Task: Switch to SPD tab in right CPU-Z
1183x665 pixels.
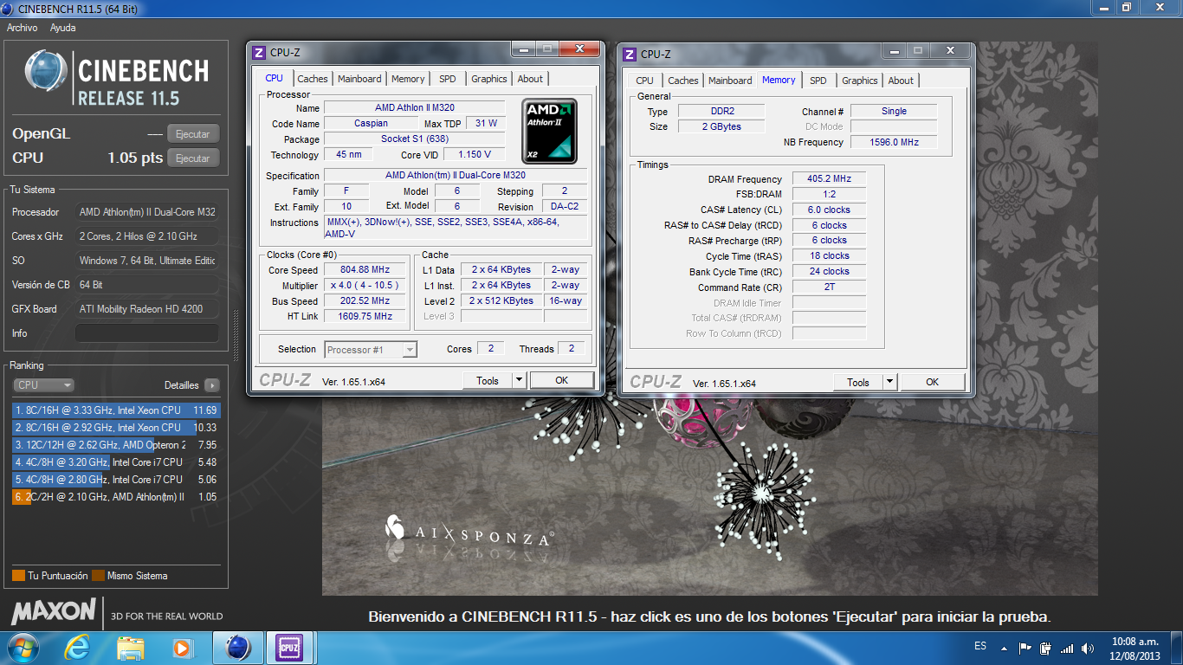Action: point(818,81)
